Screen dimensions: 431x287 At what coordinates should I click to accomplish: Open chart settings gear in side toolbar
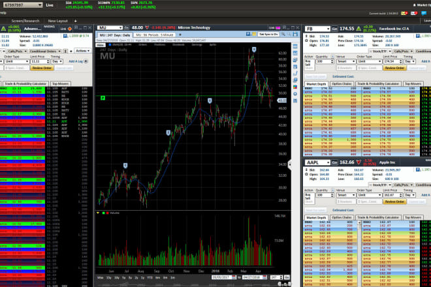[295, 94]
